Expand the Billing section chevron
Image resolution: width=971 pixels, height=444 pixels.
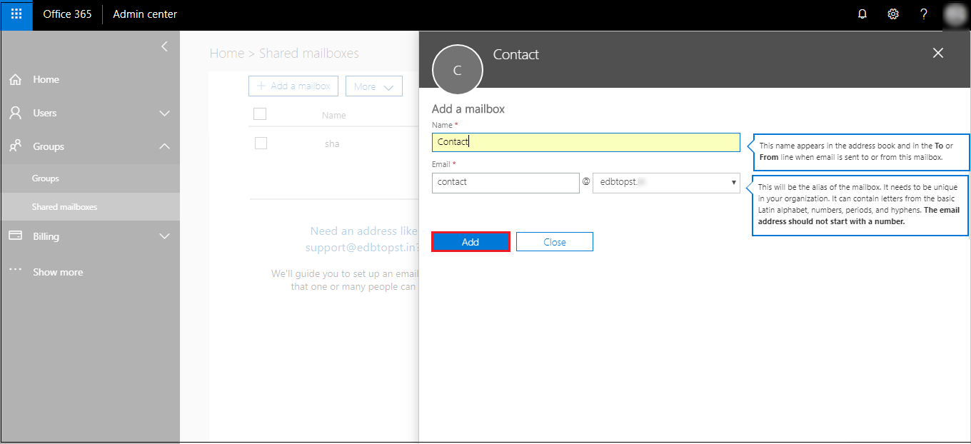click(164, 236)
